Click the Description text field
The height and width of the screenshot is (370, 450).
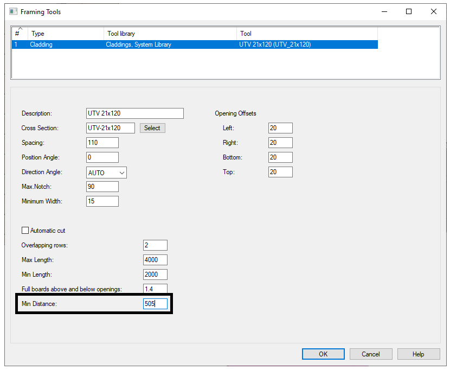pyautogui.click(x=134, y=113)
